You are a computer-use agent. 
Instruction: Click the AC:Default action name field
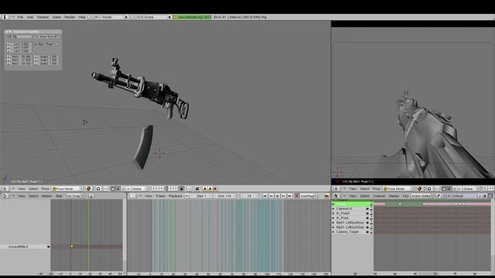click(x=463, y=195)
